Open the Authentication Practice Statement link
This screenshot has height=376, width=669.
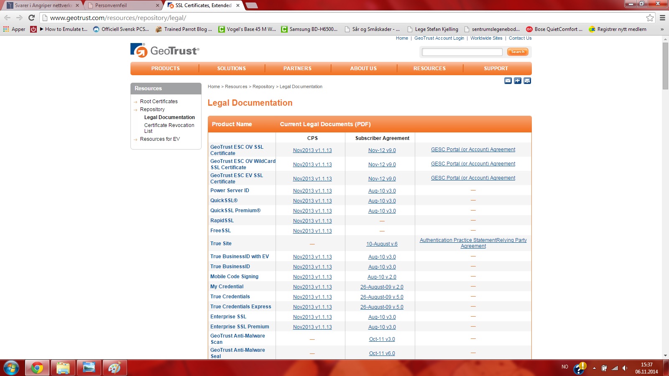pyautogui.click(x=458, y=240)
